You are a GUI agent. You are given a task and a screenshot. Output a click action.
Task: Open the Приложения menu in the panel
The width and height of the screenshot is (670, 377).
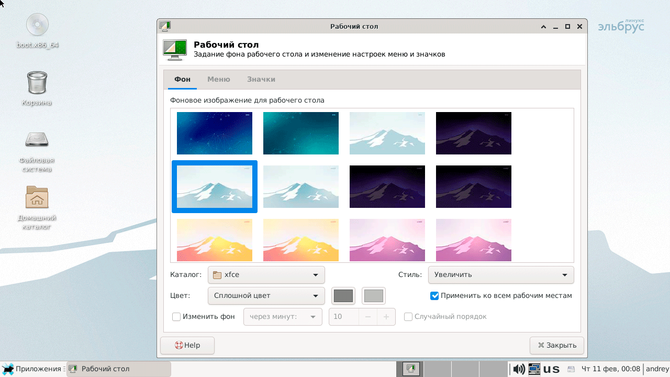(32, 369)
